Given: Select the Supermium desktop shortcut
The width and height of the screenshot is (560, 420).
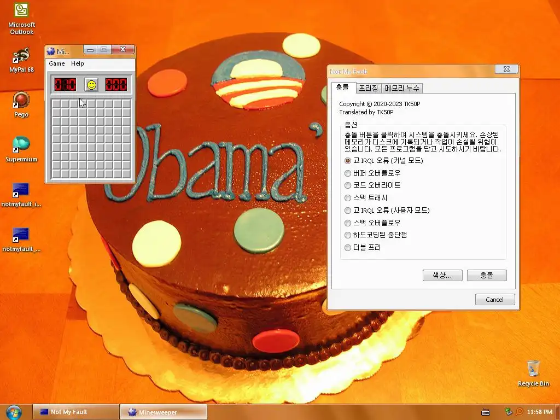Looking at the screenshot, I should coord(21,149).
